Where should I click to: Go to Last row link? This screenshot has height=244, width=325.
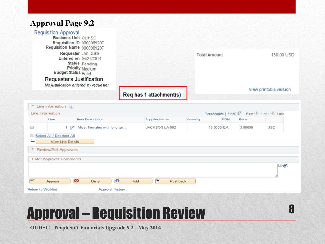click(x=280, y=114)
